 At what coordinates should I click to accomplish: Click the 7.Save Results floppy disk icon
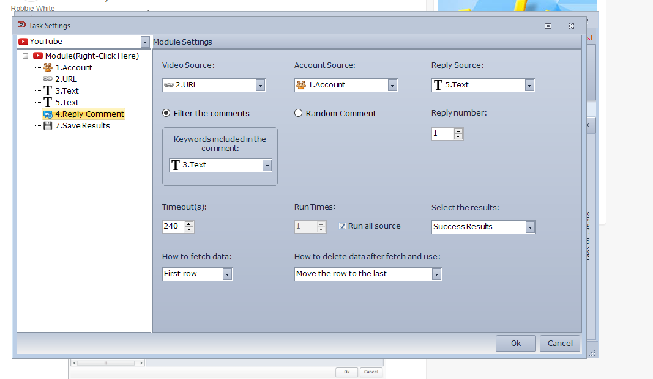(48, 125)
